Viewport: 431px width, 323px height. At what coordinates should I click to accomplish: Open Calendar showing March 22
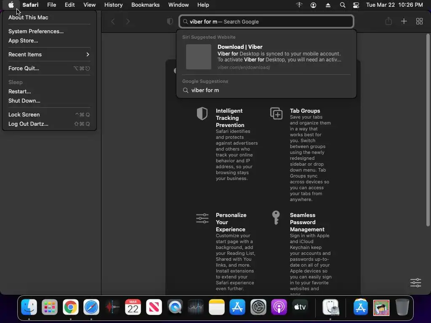pyautogui.click(x=133, y=307)
